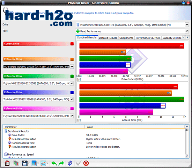Screen dimensions: 192x168
Task: Toggle the blue Reference Drive color square
Action: tap(72, 93)
